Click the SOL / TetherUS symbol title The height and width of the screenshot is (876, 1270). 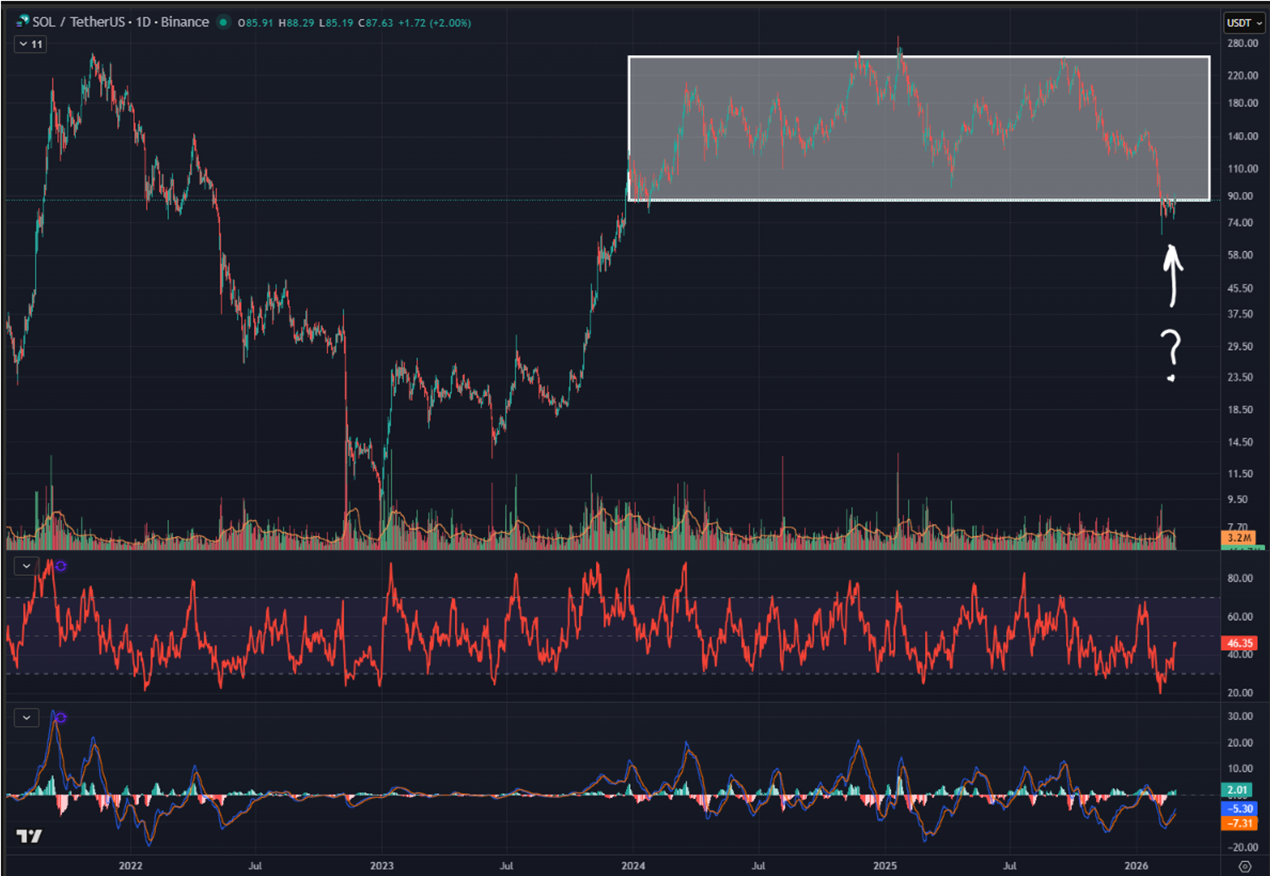tap(79, 22)
